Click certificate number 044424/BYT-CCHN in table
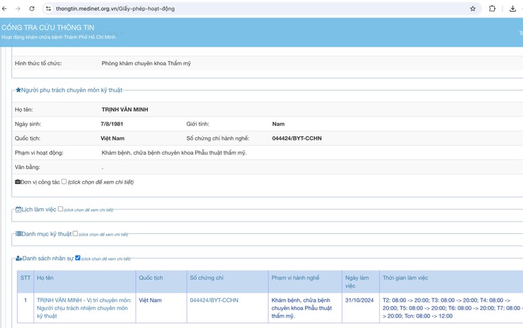Viewport: 523px width, 328px height. 214,300
